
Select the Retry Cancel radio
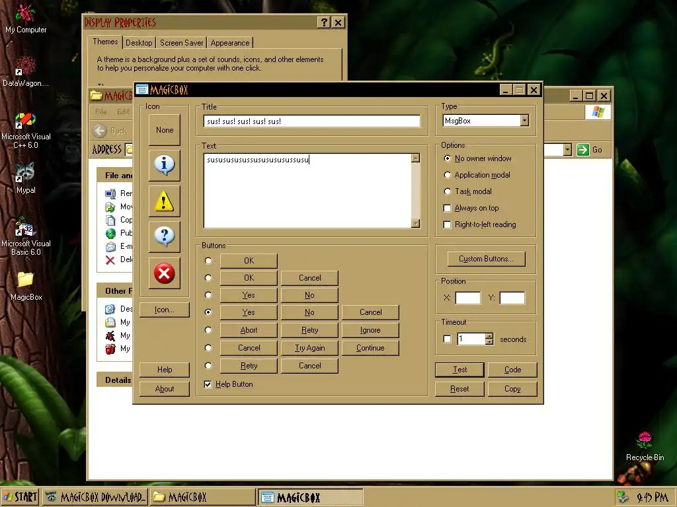[208, 366]
